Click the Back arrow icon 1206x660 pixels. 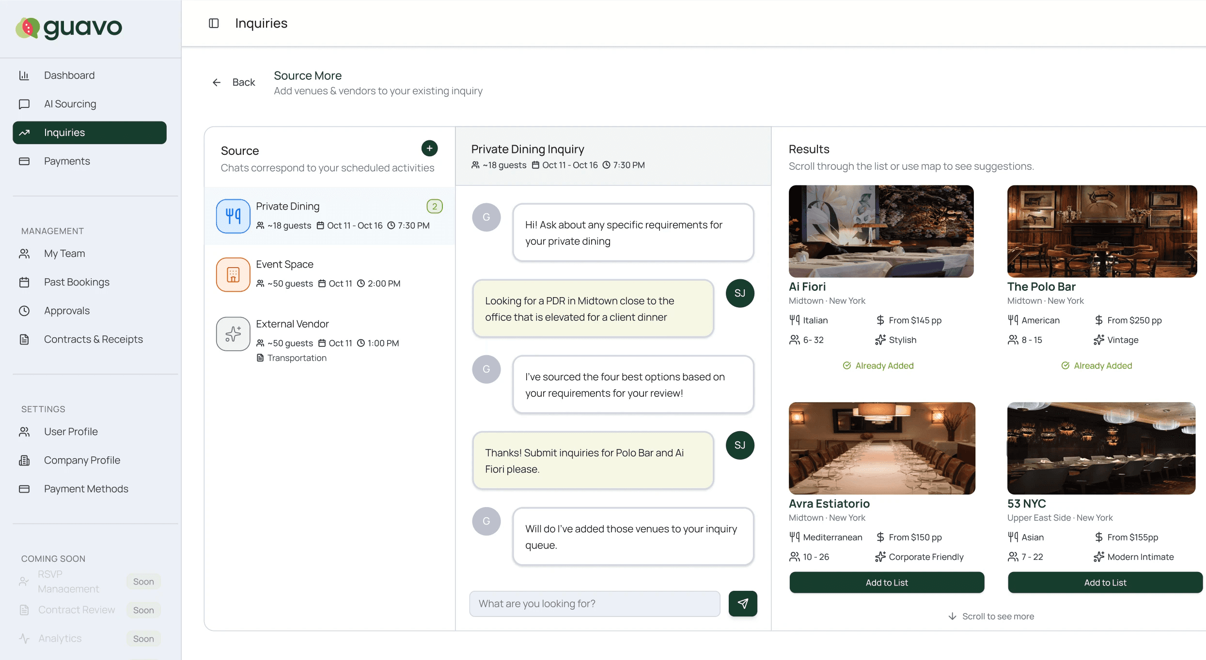[x=217, y=82]
